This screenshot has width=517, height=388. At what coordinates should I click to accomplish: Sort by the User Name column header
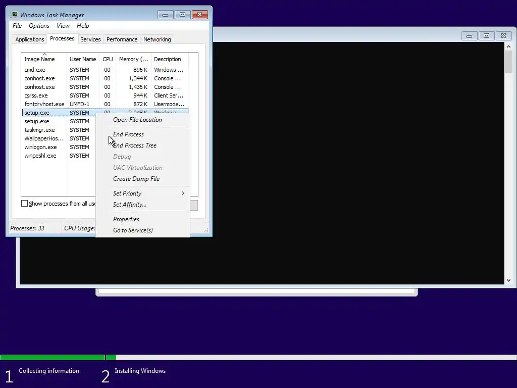[x=83, y=59]
